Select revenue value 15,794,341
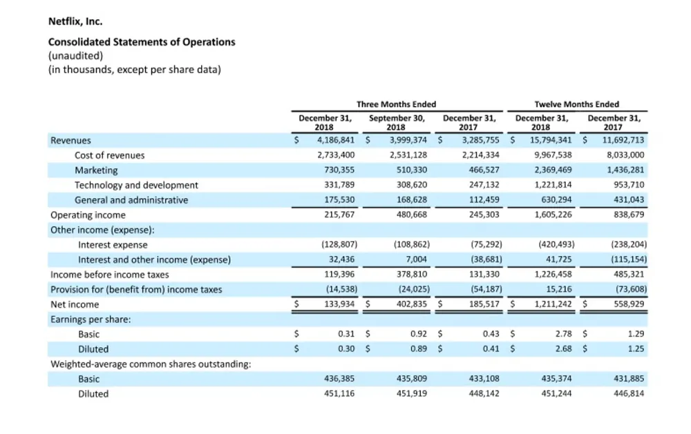This screenshot has height=434, width=691. (551, 140)
